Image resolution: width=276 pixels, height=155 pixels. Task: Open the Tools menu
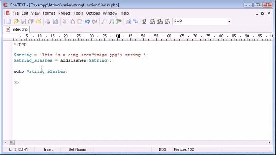coord(78,13)
